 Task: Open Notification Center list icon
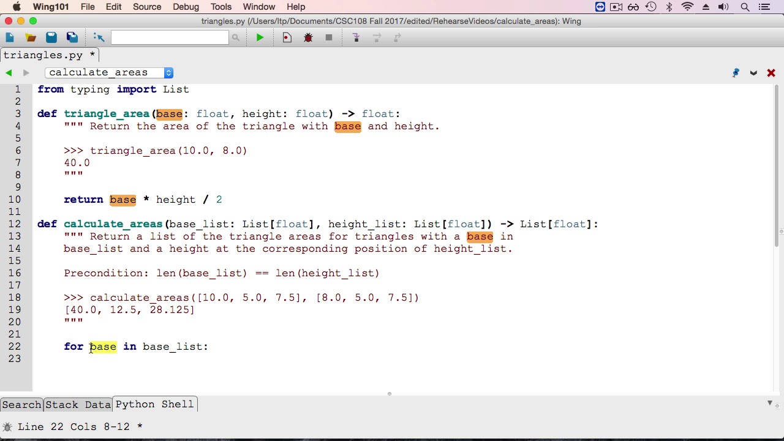764,7
